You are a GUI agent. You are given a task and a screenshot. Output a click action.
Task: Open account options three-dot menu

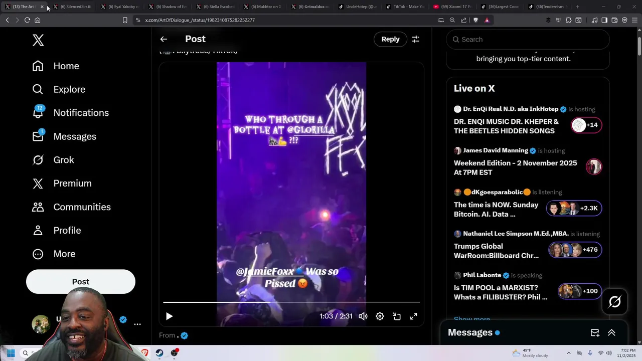pyautogui.click(x=137, y=324)
